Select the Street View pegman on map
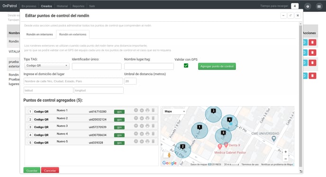The height and width of the screenshot is (177, 326). (x=169, y=155)
